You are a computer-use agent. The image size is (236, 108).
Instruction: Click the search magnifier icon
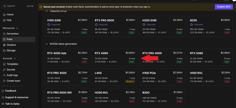tap(5, 6)
